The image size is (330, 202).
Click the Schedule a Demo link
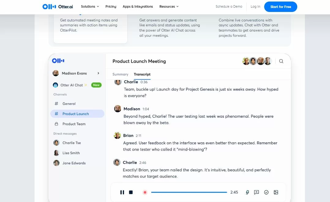(229, 6)
